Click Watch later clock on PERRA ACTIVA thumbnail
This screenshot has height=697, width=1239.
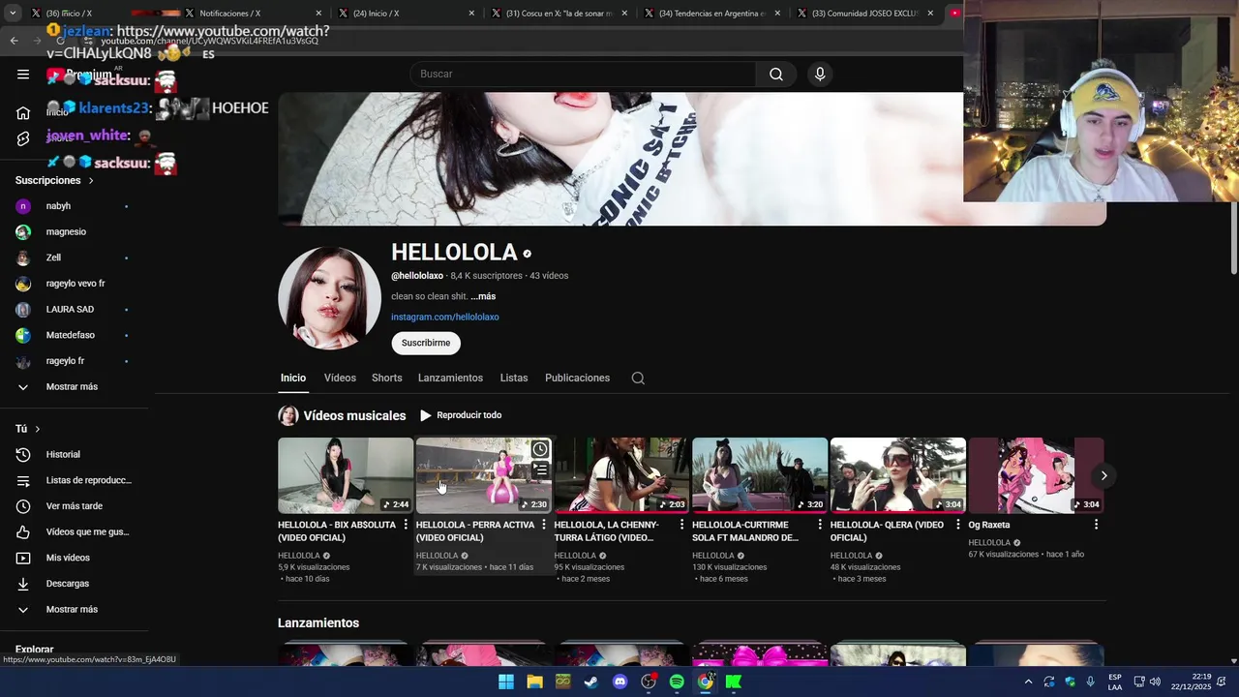click(540, 449)
